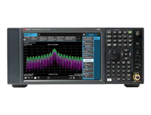The image size is (151, 115).
Task: Tap the touch hand icon in the bottom bar
Action: point(74,78)
